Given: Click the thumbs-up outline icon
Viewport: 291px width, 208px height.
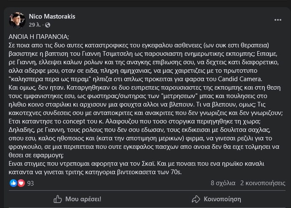Looking at the screenshot, I should click(57, 199).
